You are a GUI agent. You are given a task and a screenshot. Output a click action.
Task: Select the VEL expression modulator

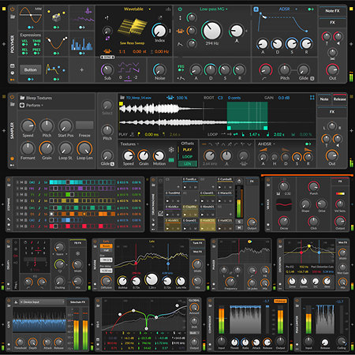point(24,43)
